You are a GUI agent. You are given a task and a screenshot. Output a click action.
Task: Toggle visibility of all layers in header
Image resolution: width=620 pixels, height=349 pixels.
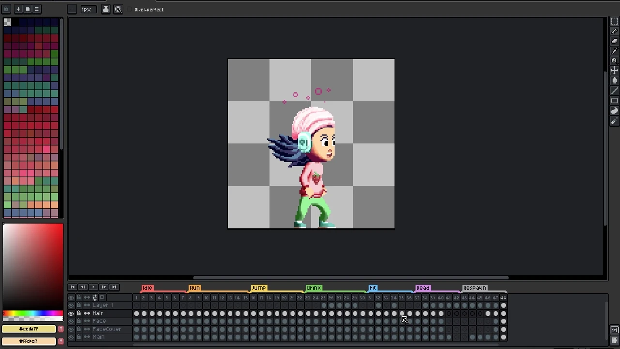click(x=71, y=298)
